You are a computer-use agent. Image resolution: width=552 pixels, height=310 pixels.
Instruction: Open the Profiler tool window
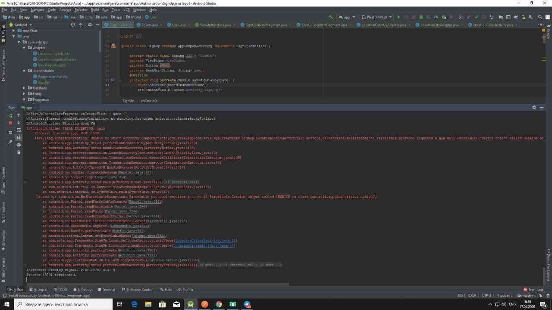coord(185,290)
